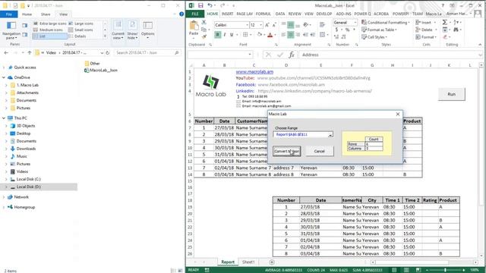The height and width of the screenshot is (273, 486).
Task: Click the Fill Color bucket swatch
Action: click(x=260, y=35)
